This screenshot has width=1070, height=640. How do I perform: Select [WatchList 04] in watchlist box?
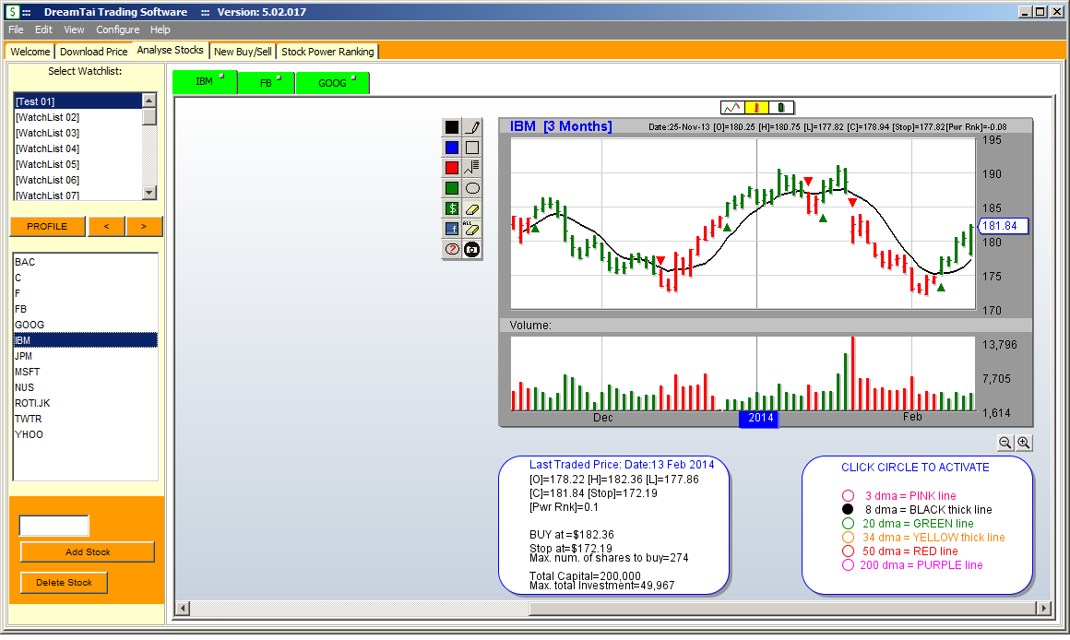tap(77, 148)
